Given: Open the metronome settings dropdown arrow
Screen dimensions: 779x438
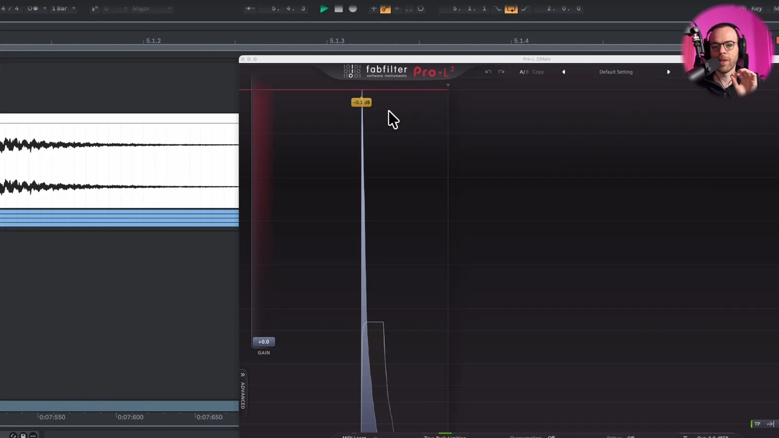Looking at the screenshot, I should 44,9.
